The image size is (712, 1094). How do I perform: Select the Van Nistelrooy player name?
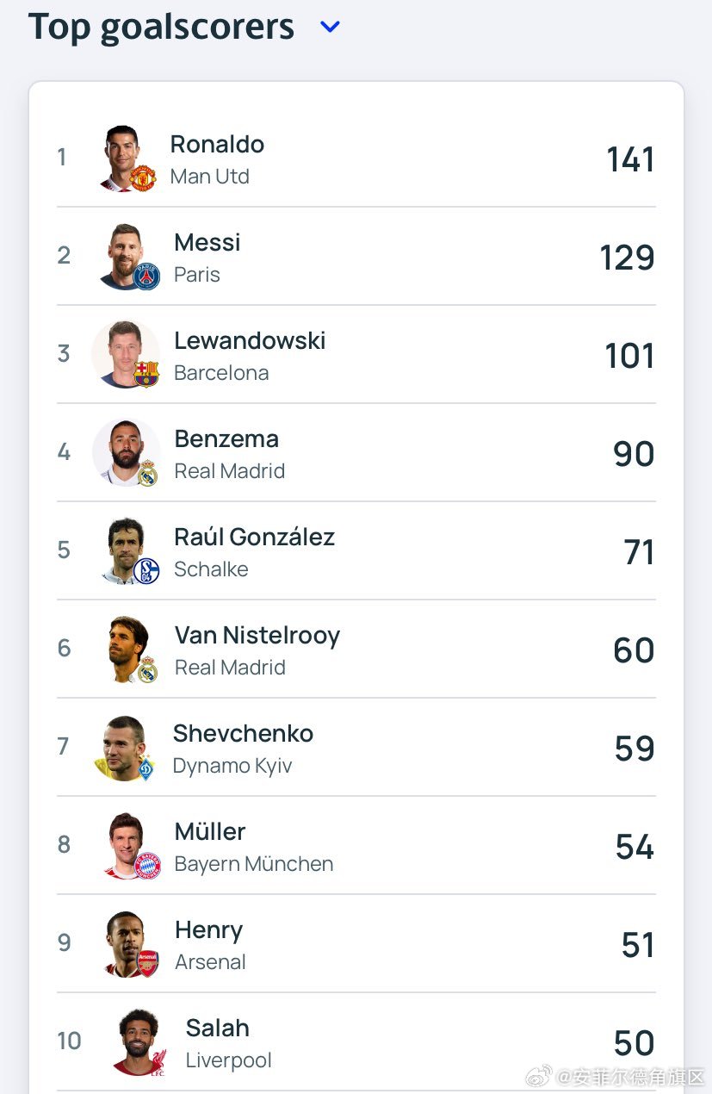click(257, 635)
